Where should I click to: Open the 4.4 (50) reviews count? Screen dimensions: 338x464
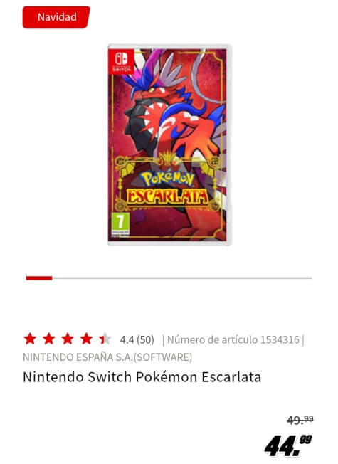tap(137, 339)
